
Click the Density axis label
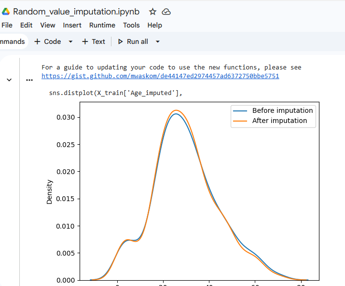click(49, 192)
